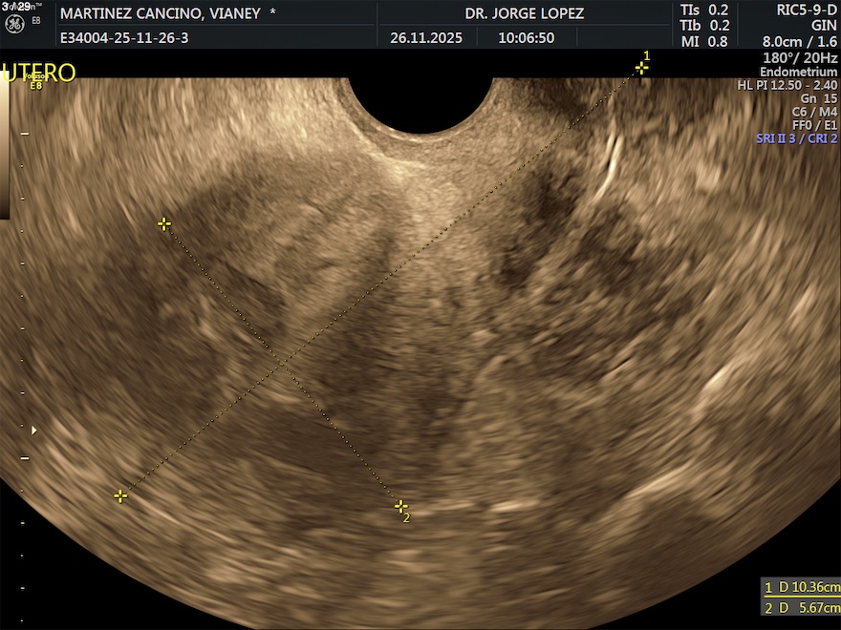The width and height of the screenshot is (841, 630).
Task: Select the 2 D 5.67cm measurement result
Action: click(801, 608)
